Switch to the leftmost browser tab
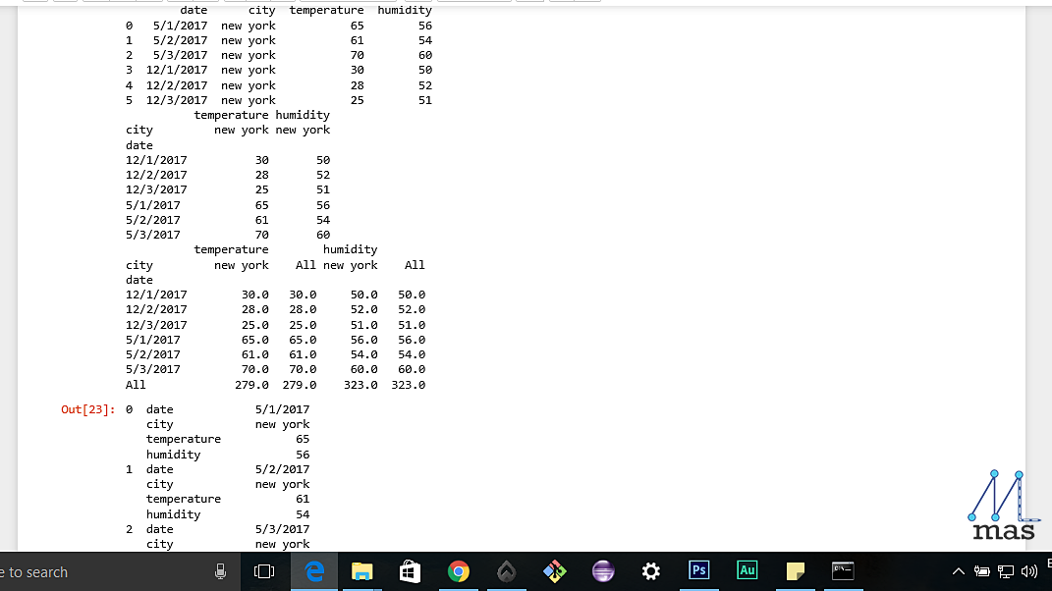 36,3
